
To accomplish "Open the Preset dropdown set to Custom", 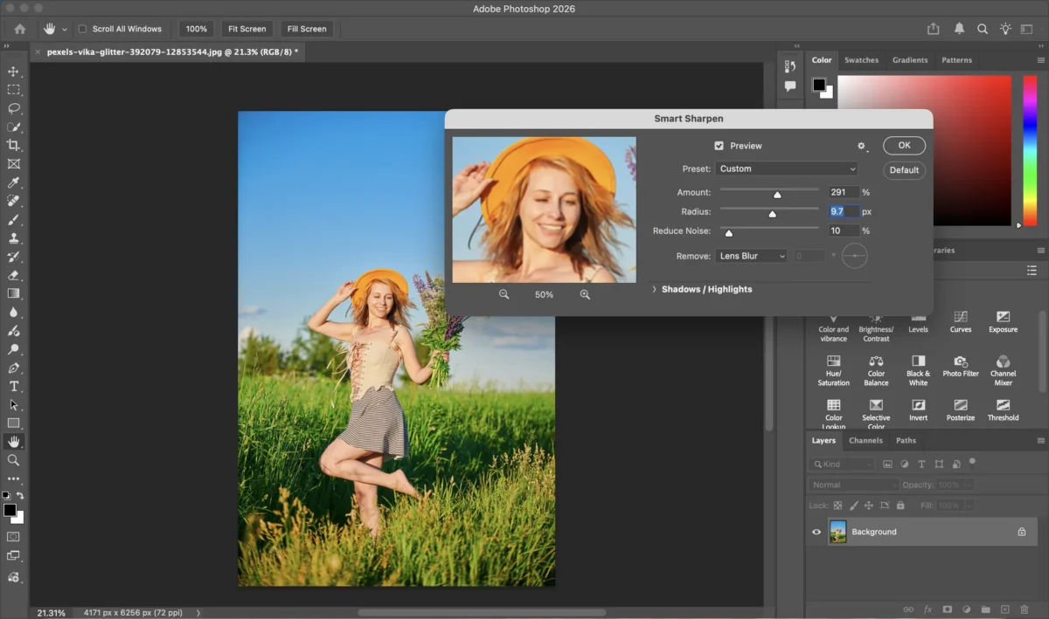I will coord(786,169).
